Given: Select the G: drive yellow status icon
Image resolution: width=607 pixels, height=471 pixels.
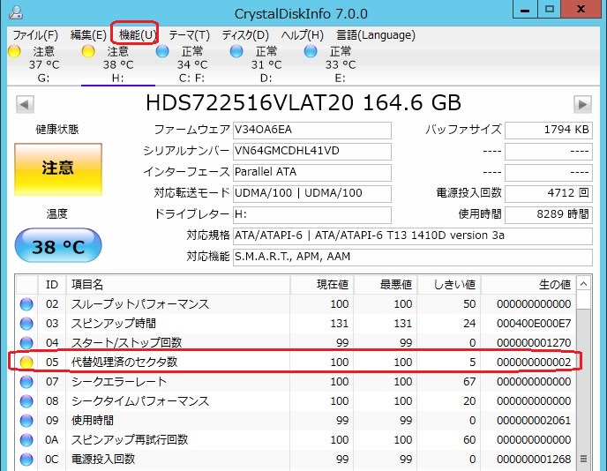Looking at the screenshot, I should 14,51.
